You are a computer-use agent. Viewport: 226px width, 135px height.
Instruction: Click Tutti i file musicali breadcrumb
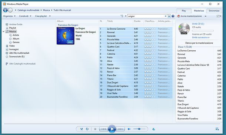(x=62, y=10)
